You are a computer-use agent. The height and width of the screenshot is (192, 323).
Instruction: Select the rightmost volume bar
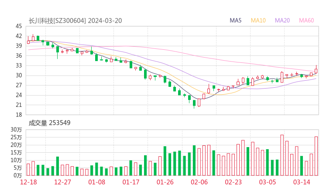pos(316,156)
